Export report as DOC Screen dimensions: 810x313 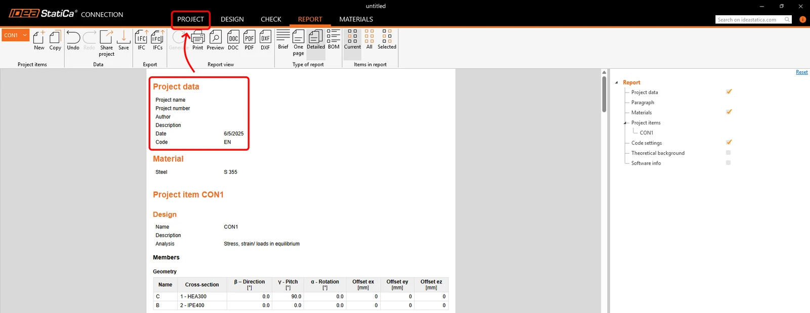pyautogui.click(x=233, y=40)
